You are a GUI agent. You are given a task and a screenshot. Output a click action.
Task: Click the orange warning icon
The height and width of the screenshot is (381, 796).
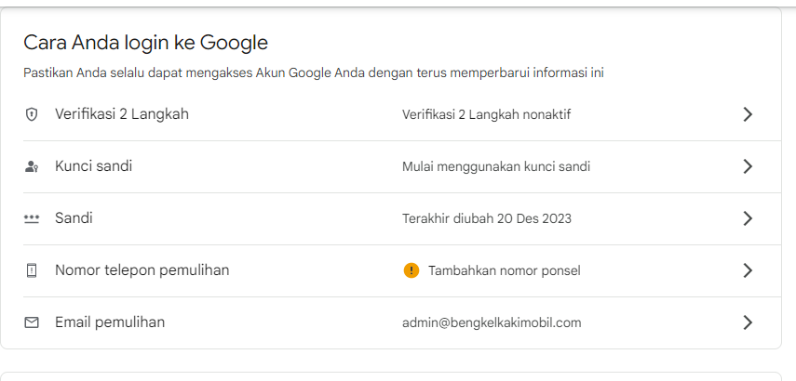pos(411,270)
